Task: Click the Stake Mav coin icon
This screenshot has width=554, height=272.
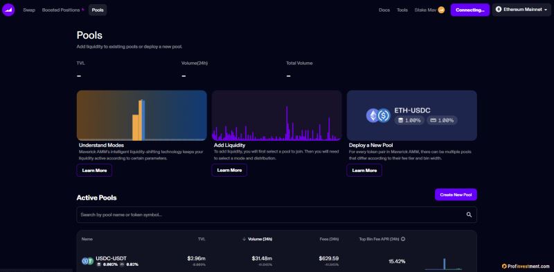Action: tap(441, 10)
